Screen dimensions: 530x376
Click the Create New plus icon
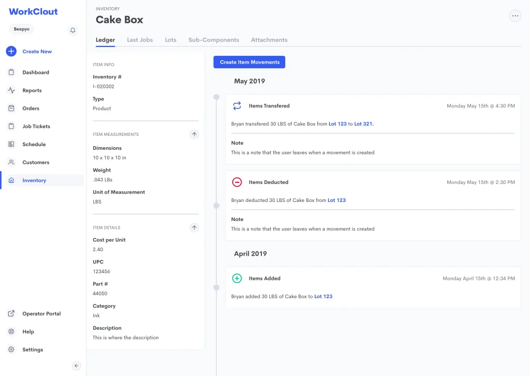[x=11, y=52]
